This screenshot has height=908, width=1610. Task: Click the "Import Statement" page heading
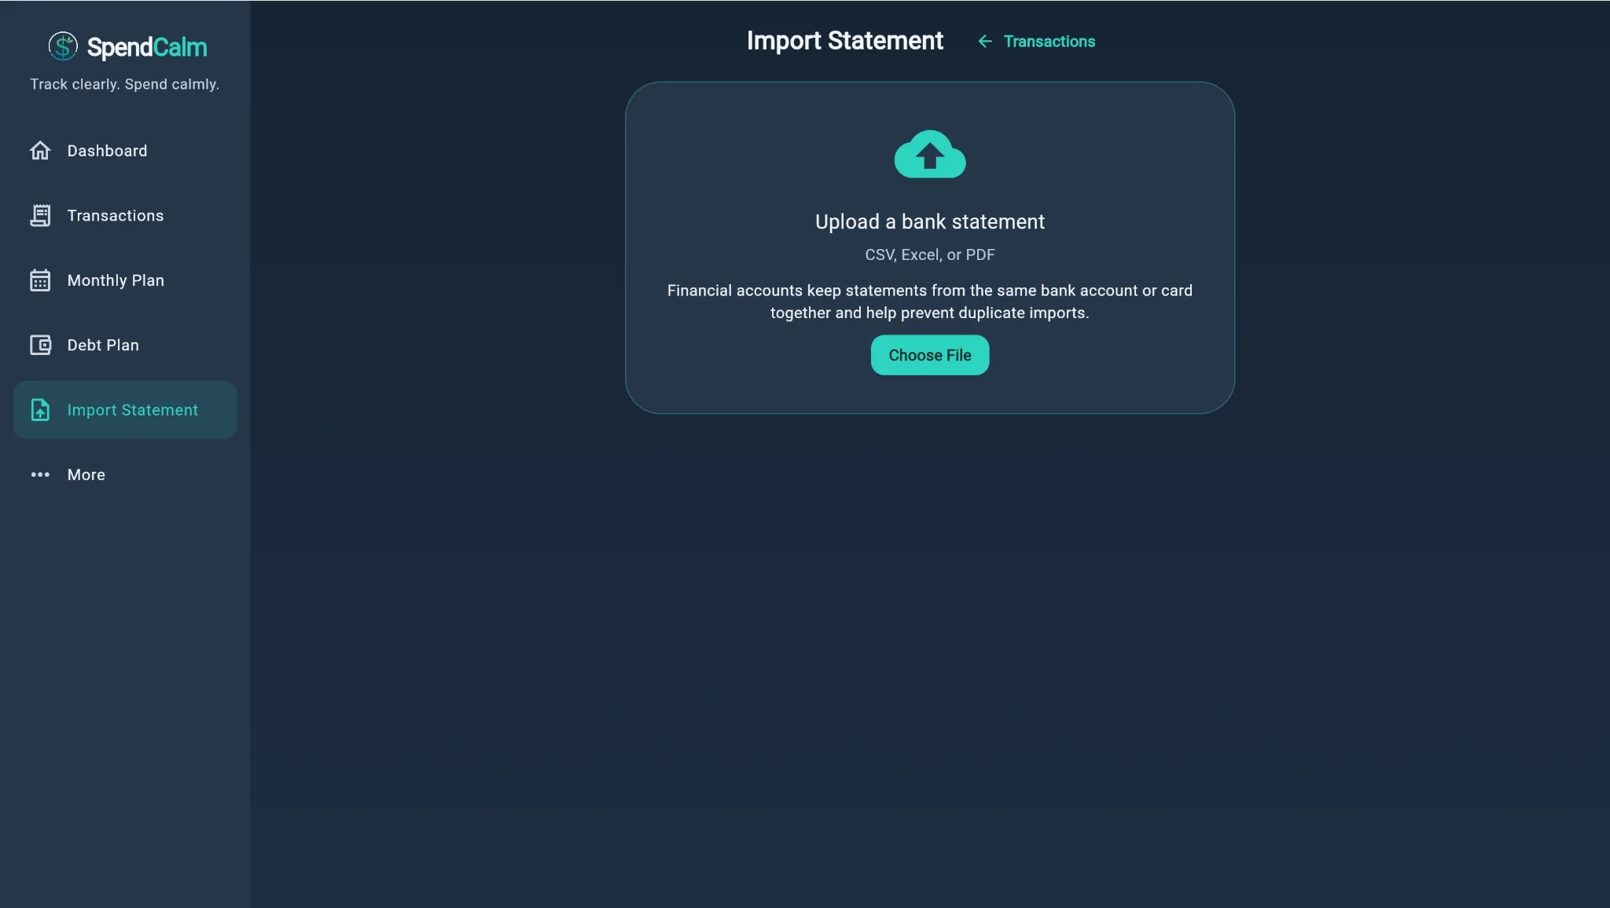coord(844,40)
